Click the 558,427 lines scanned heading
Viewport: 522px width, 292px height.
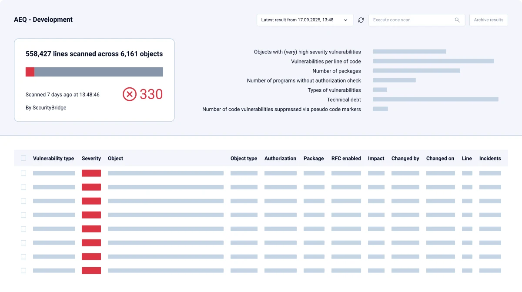[x=94, y=54]
